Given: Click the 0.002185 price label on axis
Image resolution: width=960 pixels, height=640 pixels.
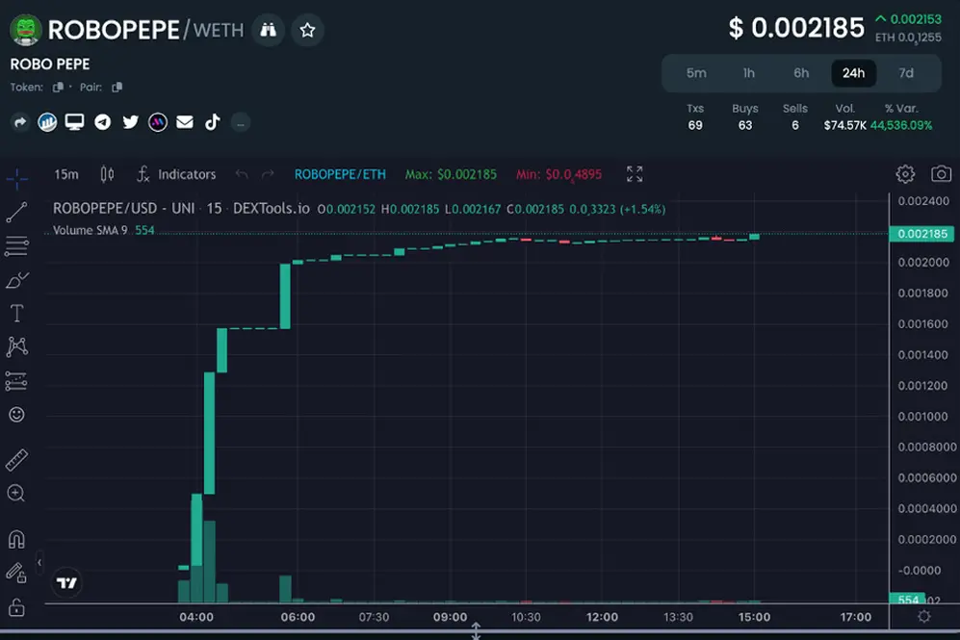Looking at the screenshot, I should point(921,234).
